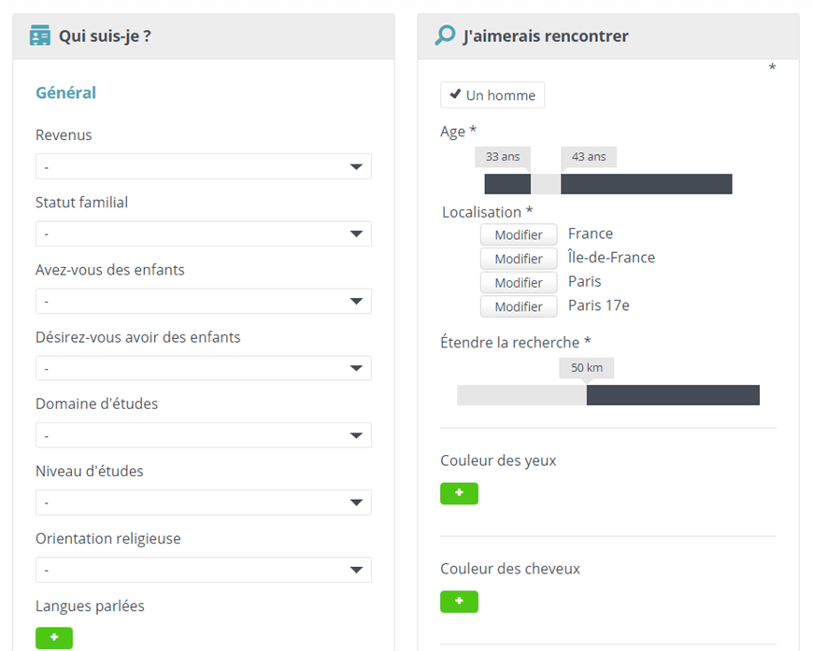Click the Île-de-France location text
Viewport: 813px width, 651px height.
click(612, 257)
